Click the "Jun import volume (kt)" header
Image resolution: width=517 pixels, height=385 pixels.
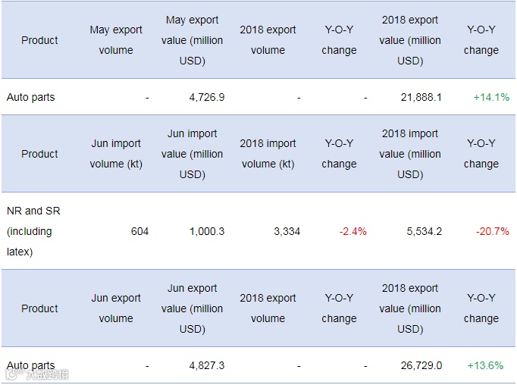[116, 154]
